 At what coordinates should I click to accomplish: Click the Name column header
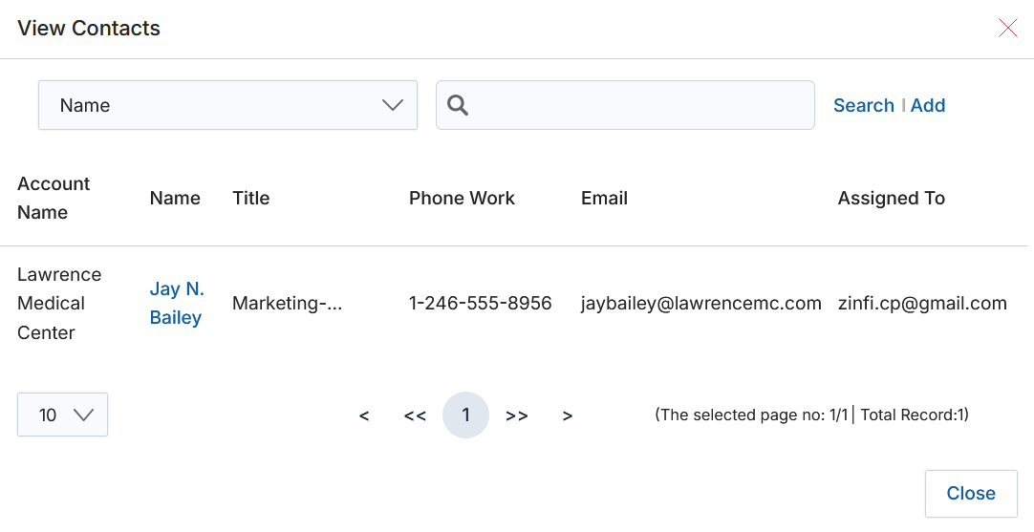tap(175, 199)
